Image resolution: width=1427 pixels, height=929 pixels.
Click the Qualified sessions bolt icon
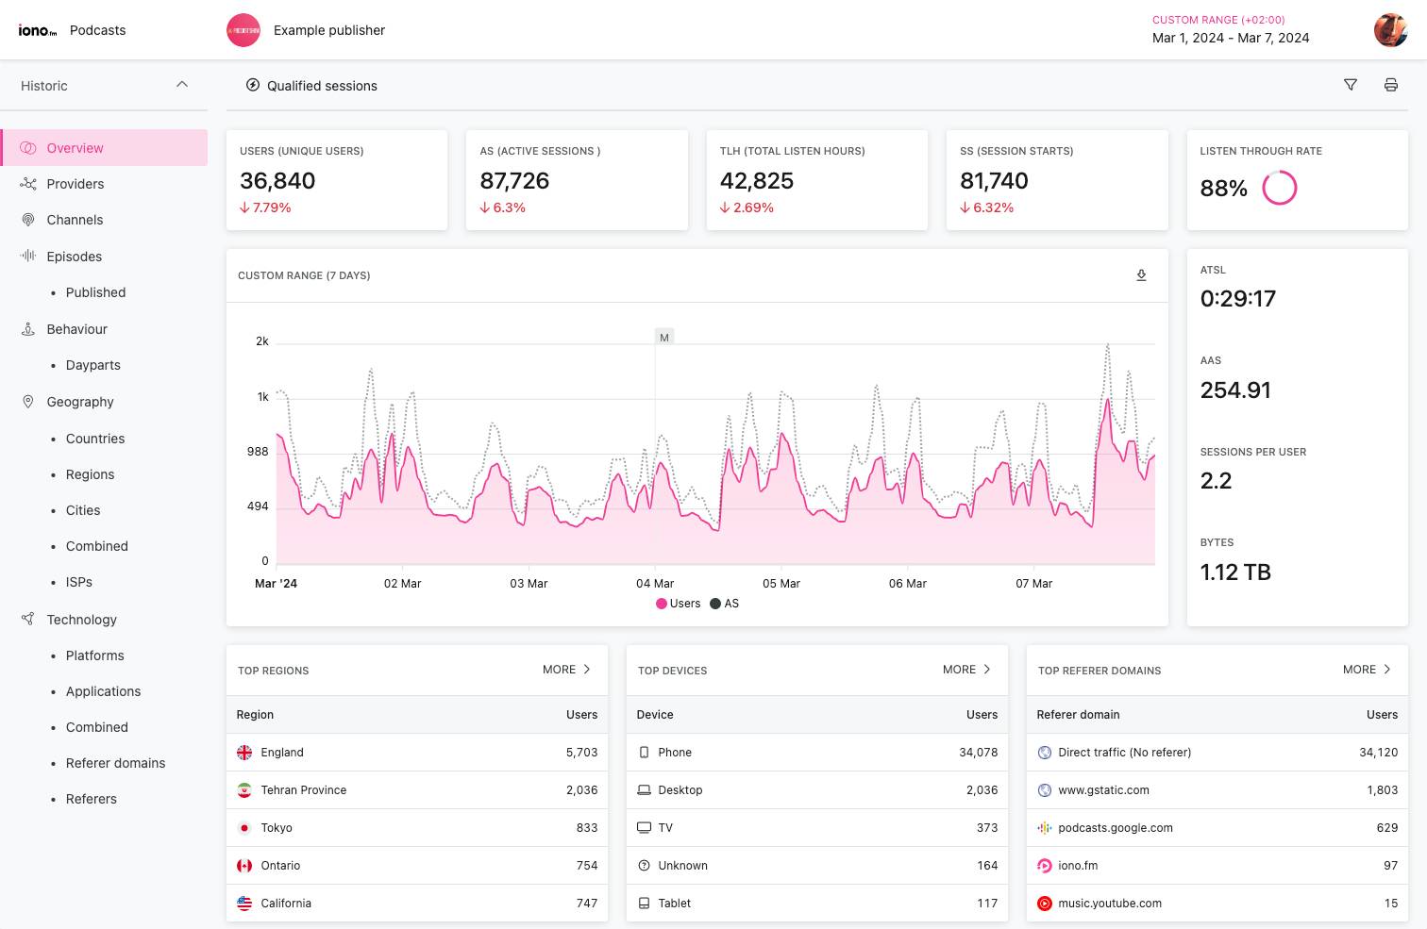pyautogui.click(x=253, y=85)
